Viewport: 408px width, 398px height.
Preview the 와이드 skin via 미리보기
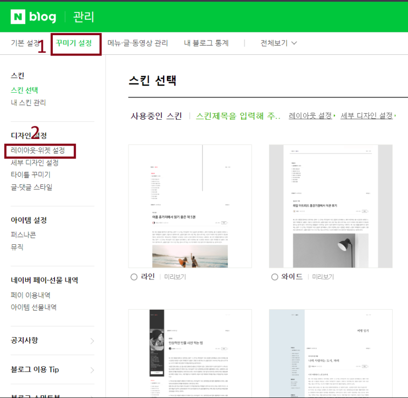click(323, 277)
